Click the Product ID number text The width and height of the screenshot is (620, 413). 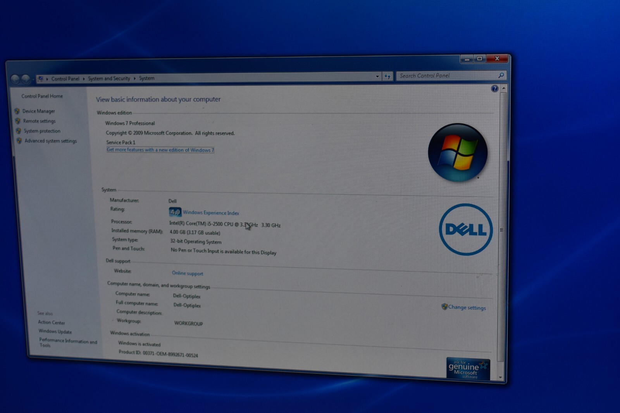[x=158, y=353]
